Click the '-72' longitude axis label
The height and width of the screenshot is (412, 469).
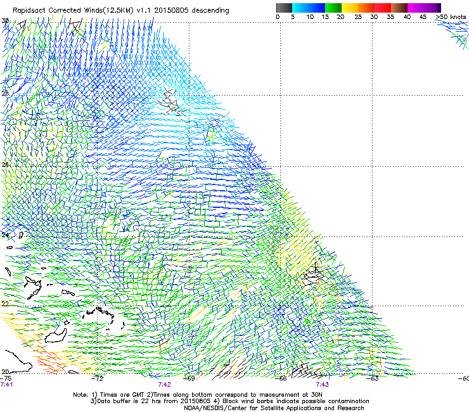pyautogui.click(x=97, y=378)
